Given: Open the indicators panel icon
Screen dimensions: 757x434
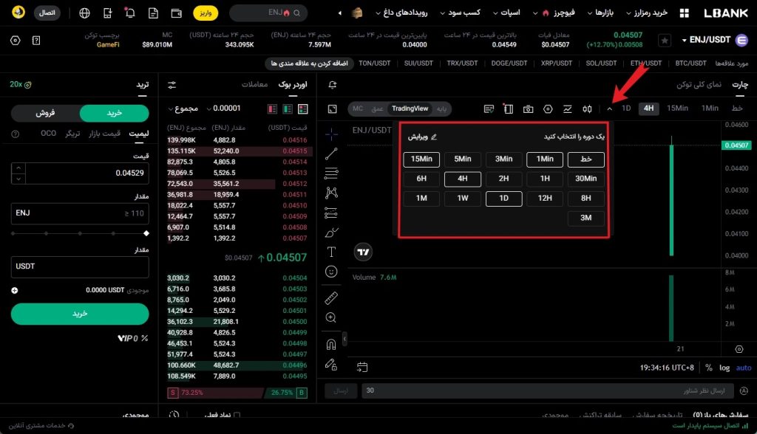Looking at the screenshot, I should click(x=567, y=109).
